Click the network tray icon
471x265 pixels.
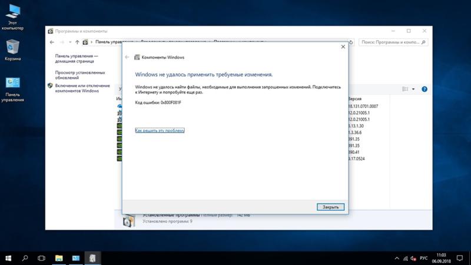tap(406, 259)
